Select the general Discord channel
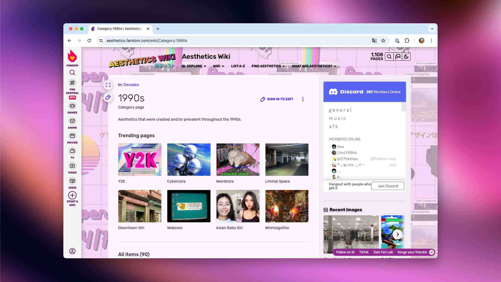This screenshot has height=282, width=501. (340, 110)
